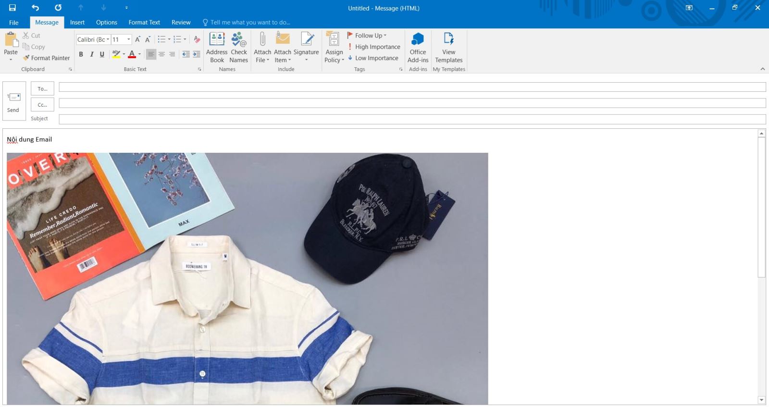Image resolution: width=769 pixels, height=407 pixels.
Task: Save the message with the disk icon
Action: coord(12,8)
